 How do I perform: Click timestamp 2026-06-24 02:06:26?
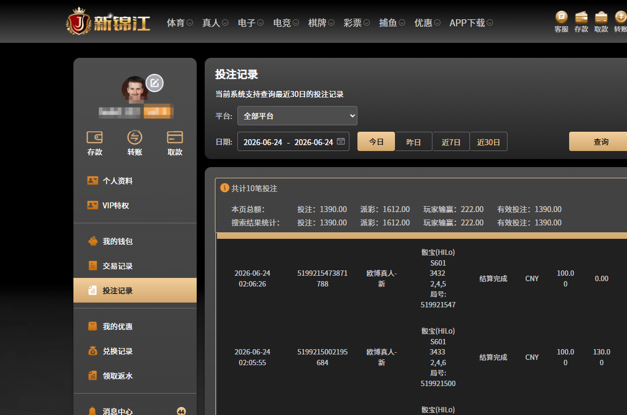click(252, 278)
